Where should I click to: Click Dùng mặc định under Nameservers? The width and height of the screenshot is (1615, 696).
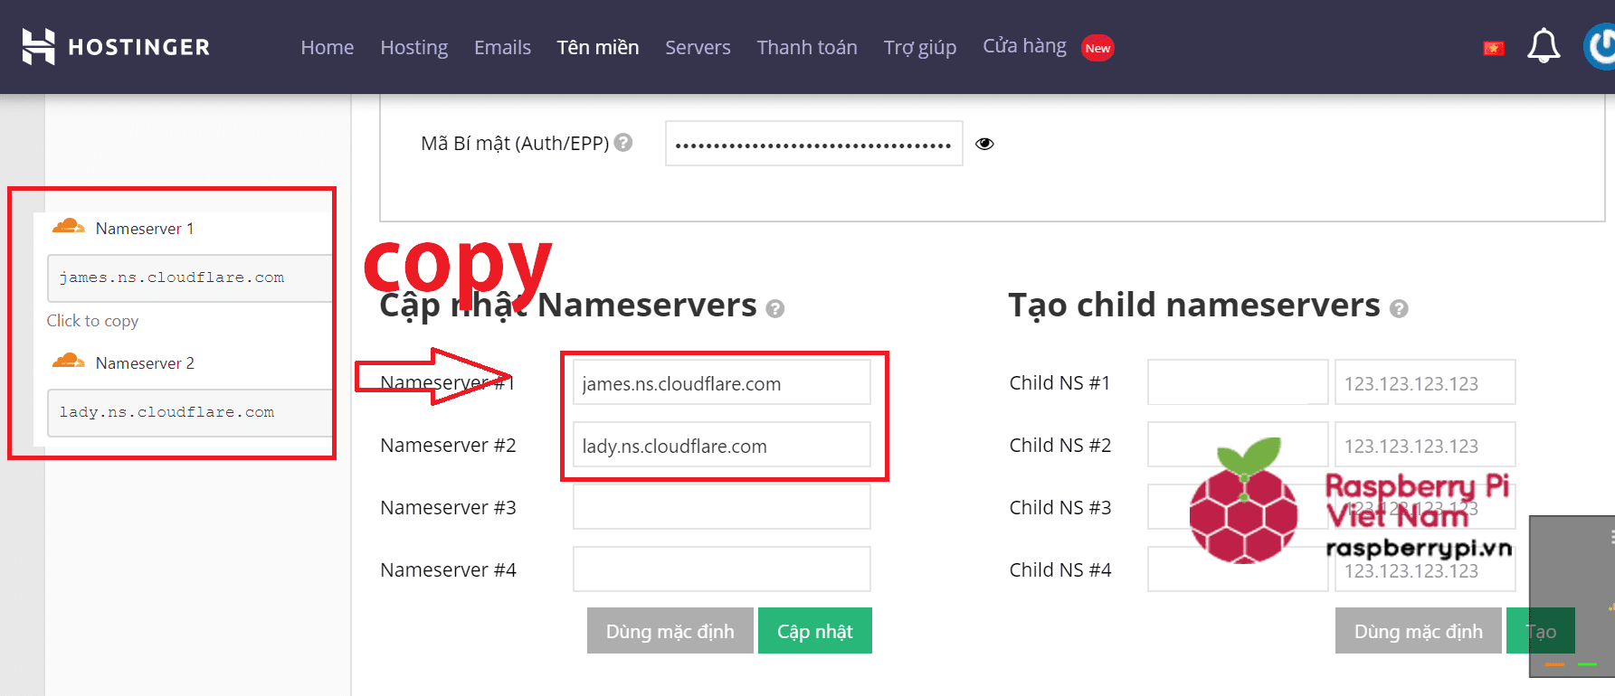(x=670, y=631)
